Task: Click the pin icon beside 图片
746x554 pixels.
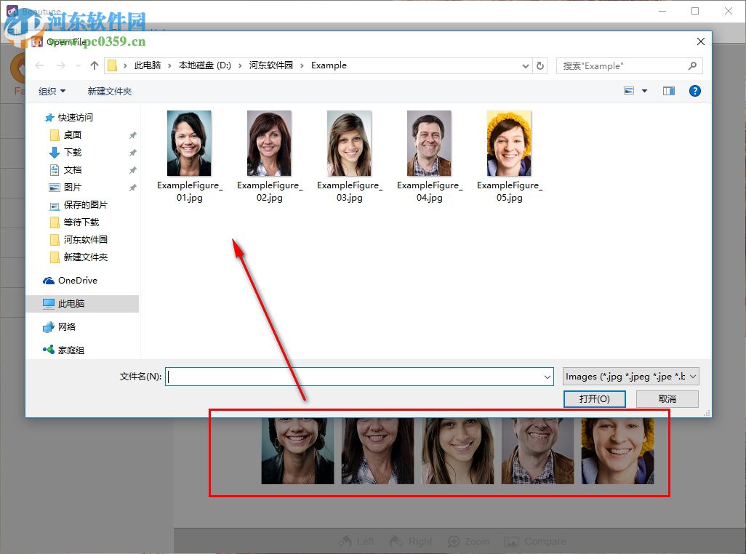Action: pyautogui.click(x=133, y=188)
